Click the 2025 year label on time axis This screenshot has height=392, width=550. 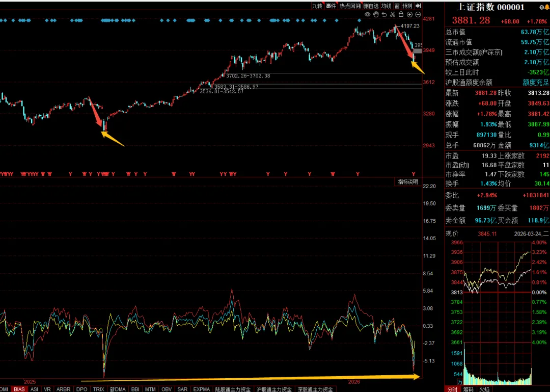point(30,382)
